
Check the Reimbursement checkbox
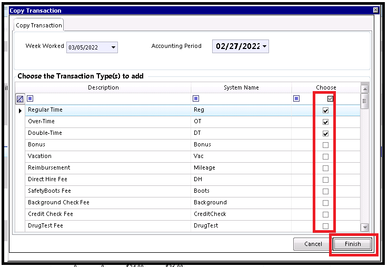click(326, 169)
